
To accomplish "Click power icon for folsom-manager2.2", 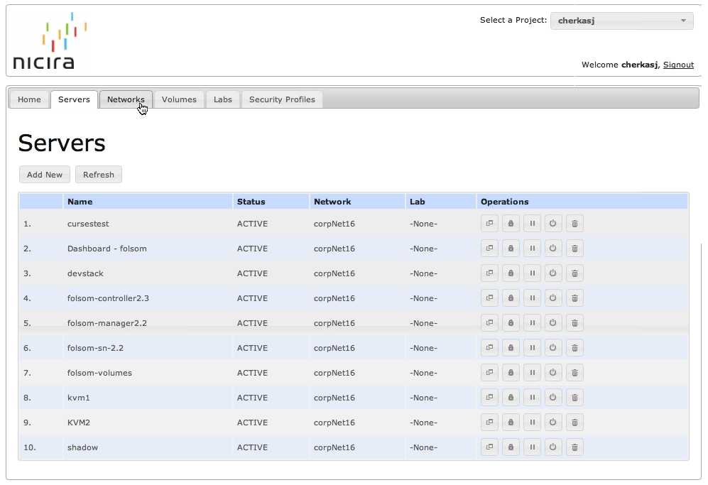I will click(553, 323).
